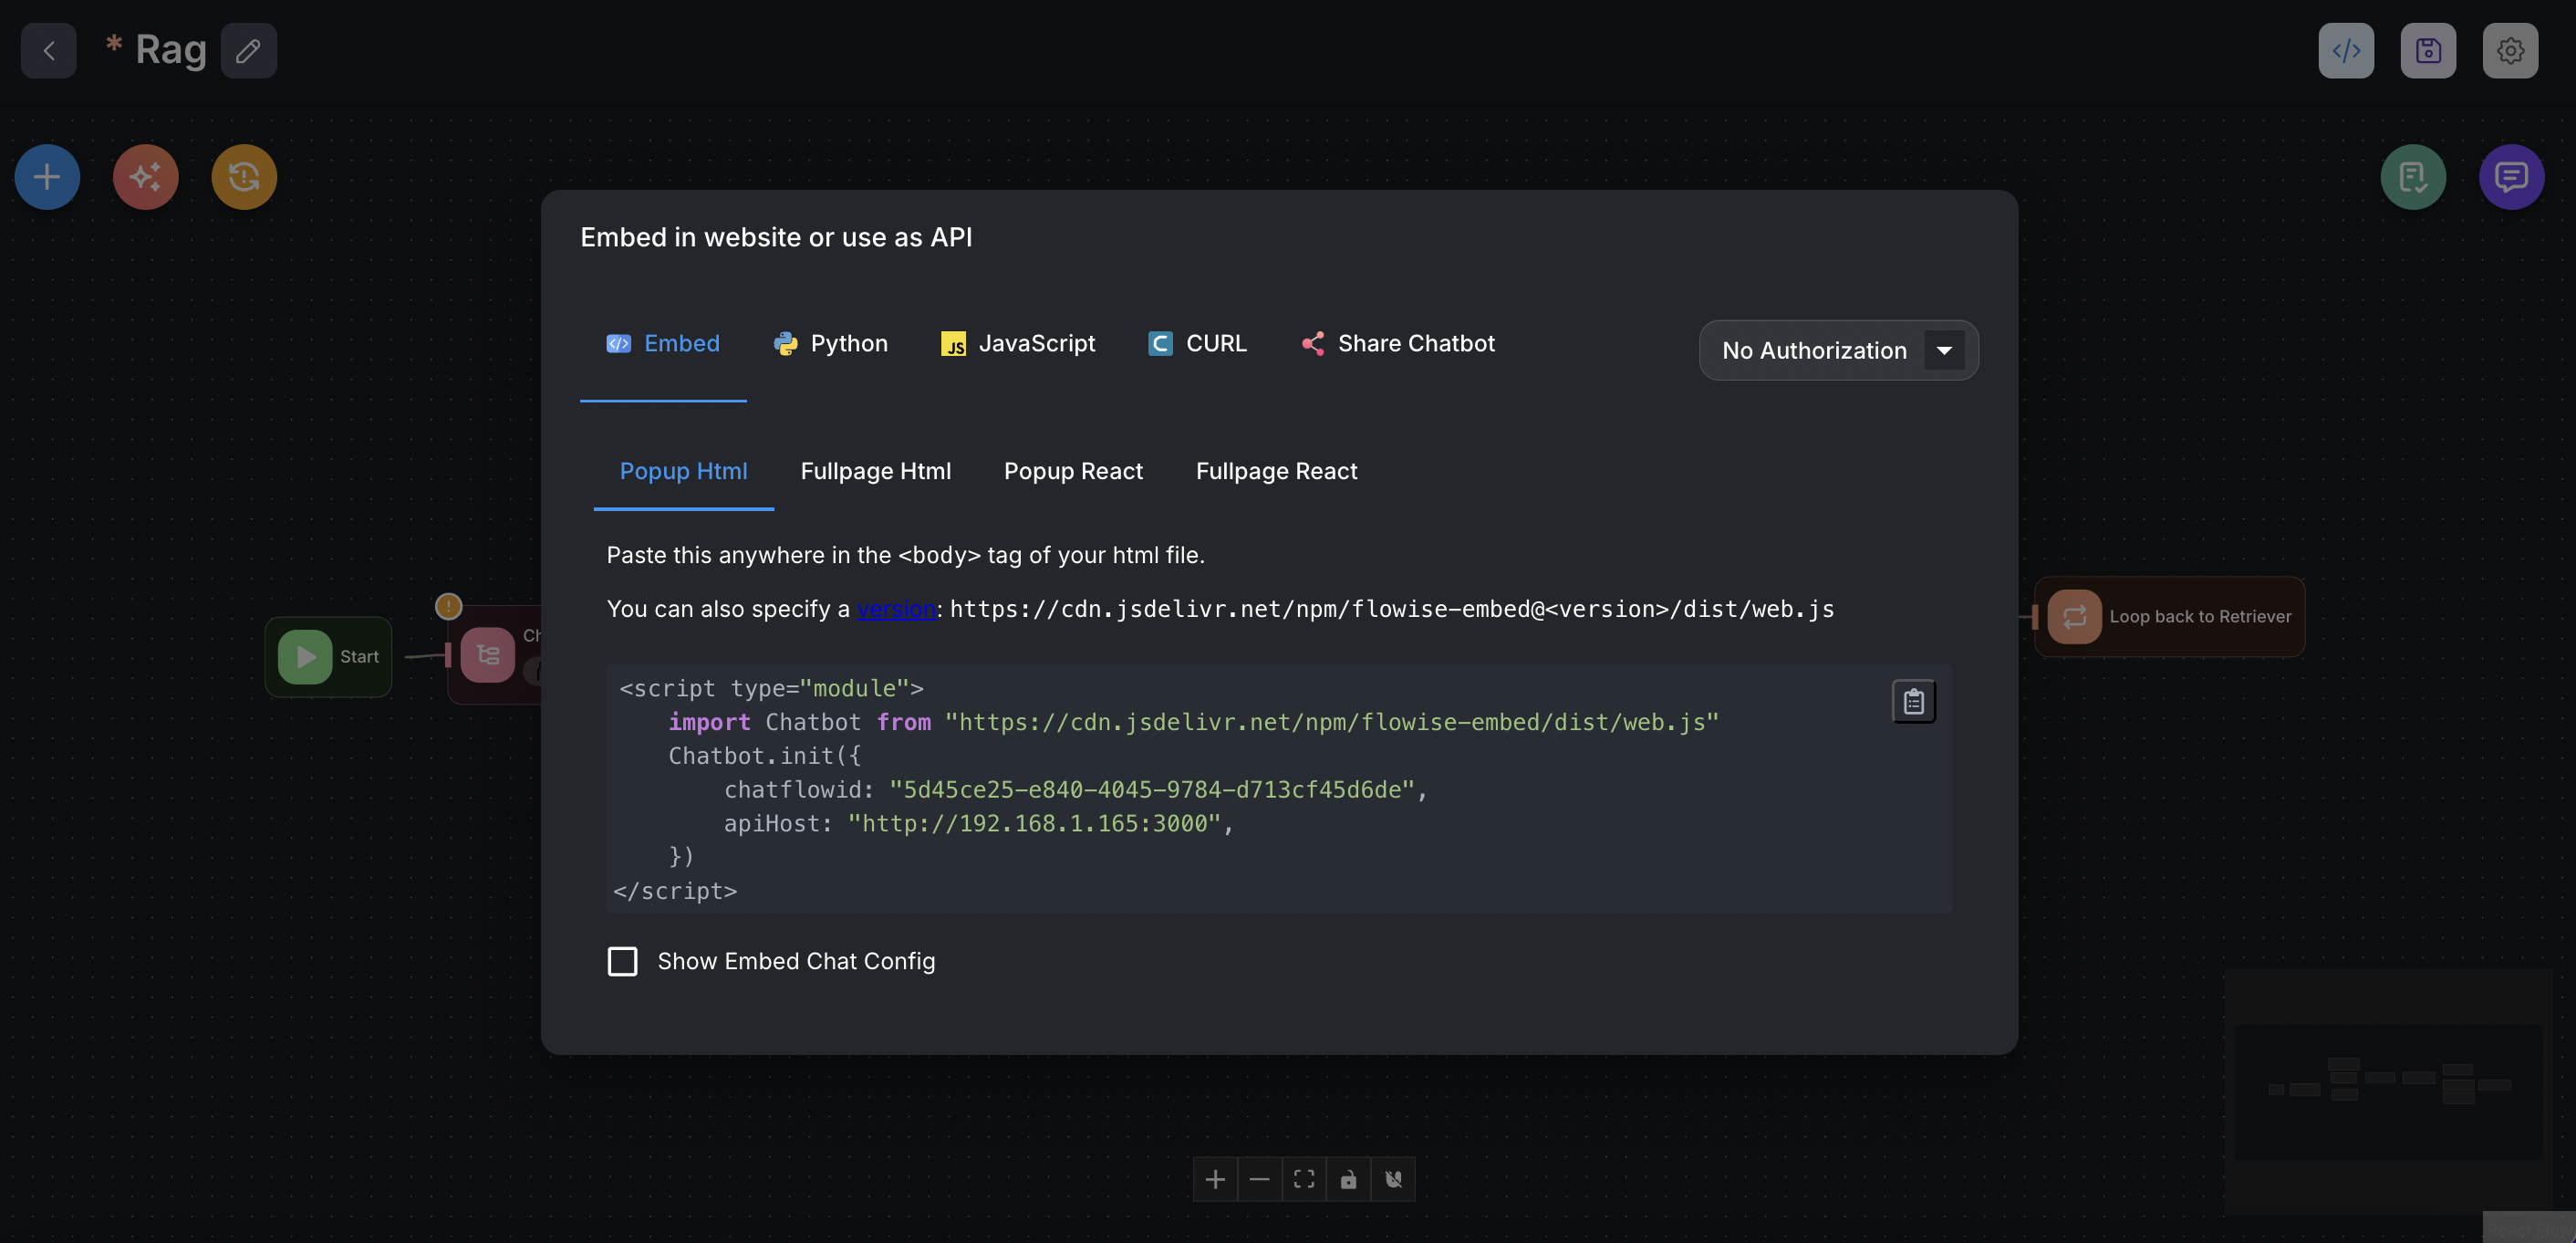Switch to the Python tab
This screenshot has height=1243, width=2576.
830,343
